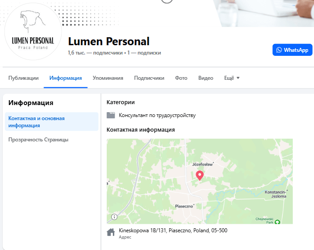Click the red location pin on map
314x250 pixels.
pyautogui.click(x=200, y=176)
